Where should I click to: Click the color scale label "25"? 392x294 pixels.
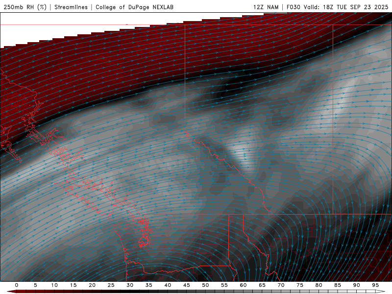[x=111, y=285]
